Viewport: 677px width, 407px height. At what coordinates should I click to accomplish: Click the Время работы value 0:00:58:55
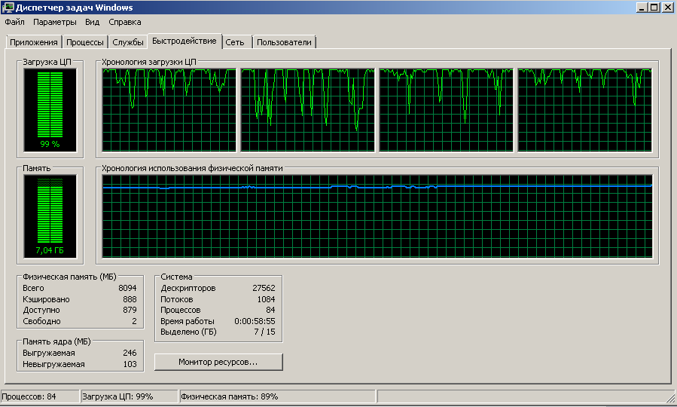(x=255, y=321)
